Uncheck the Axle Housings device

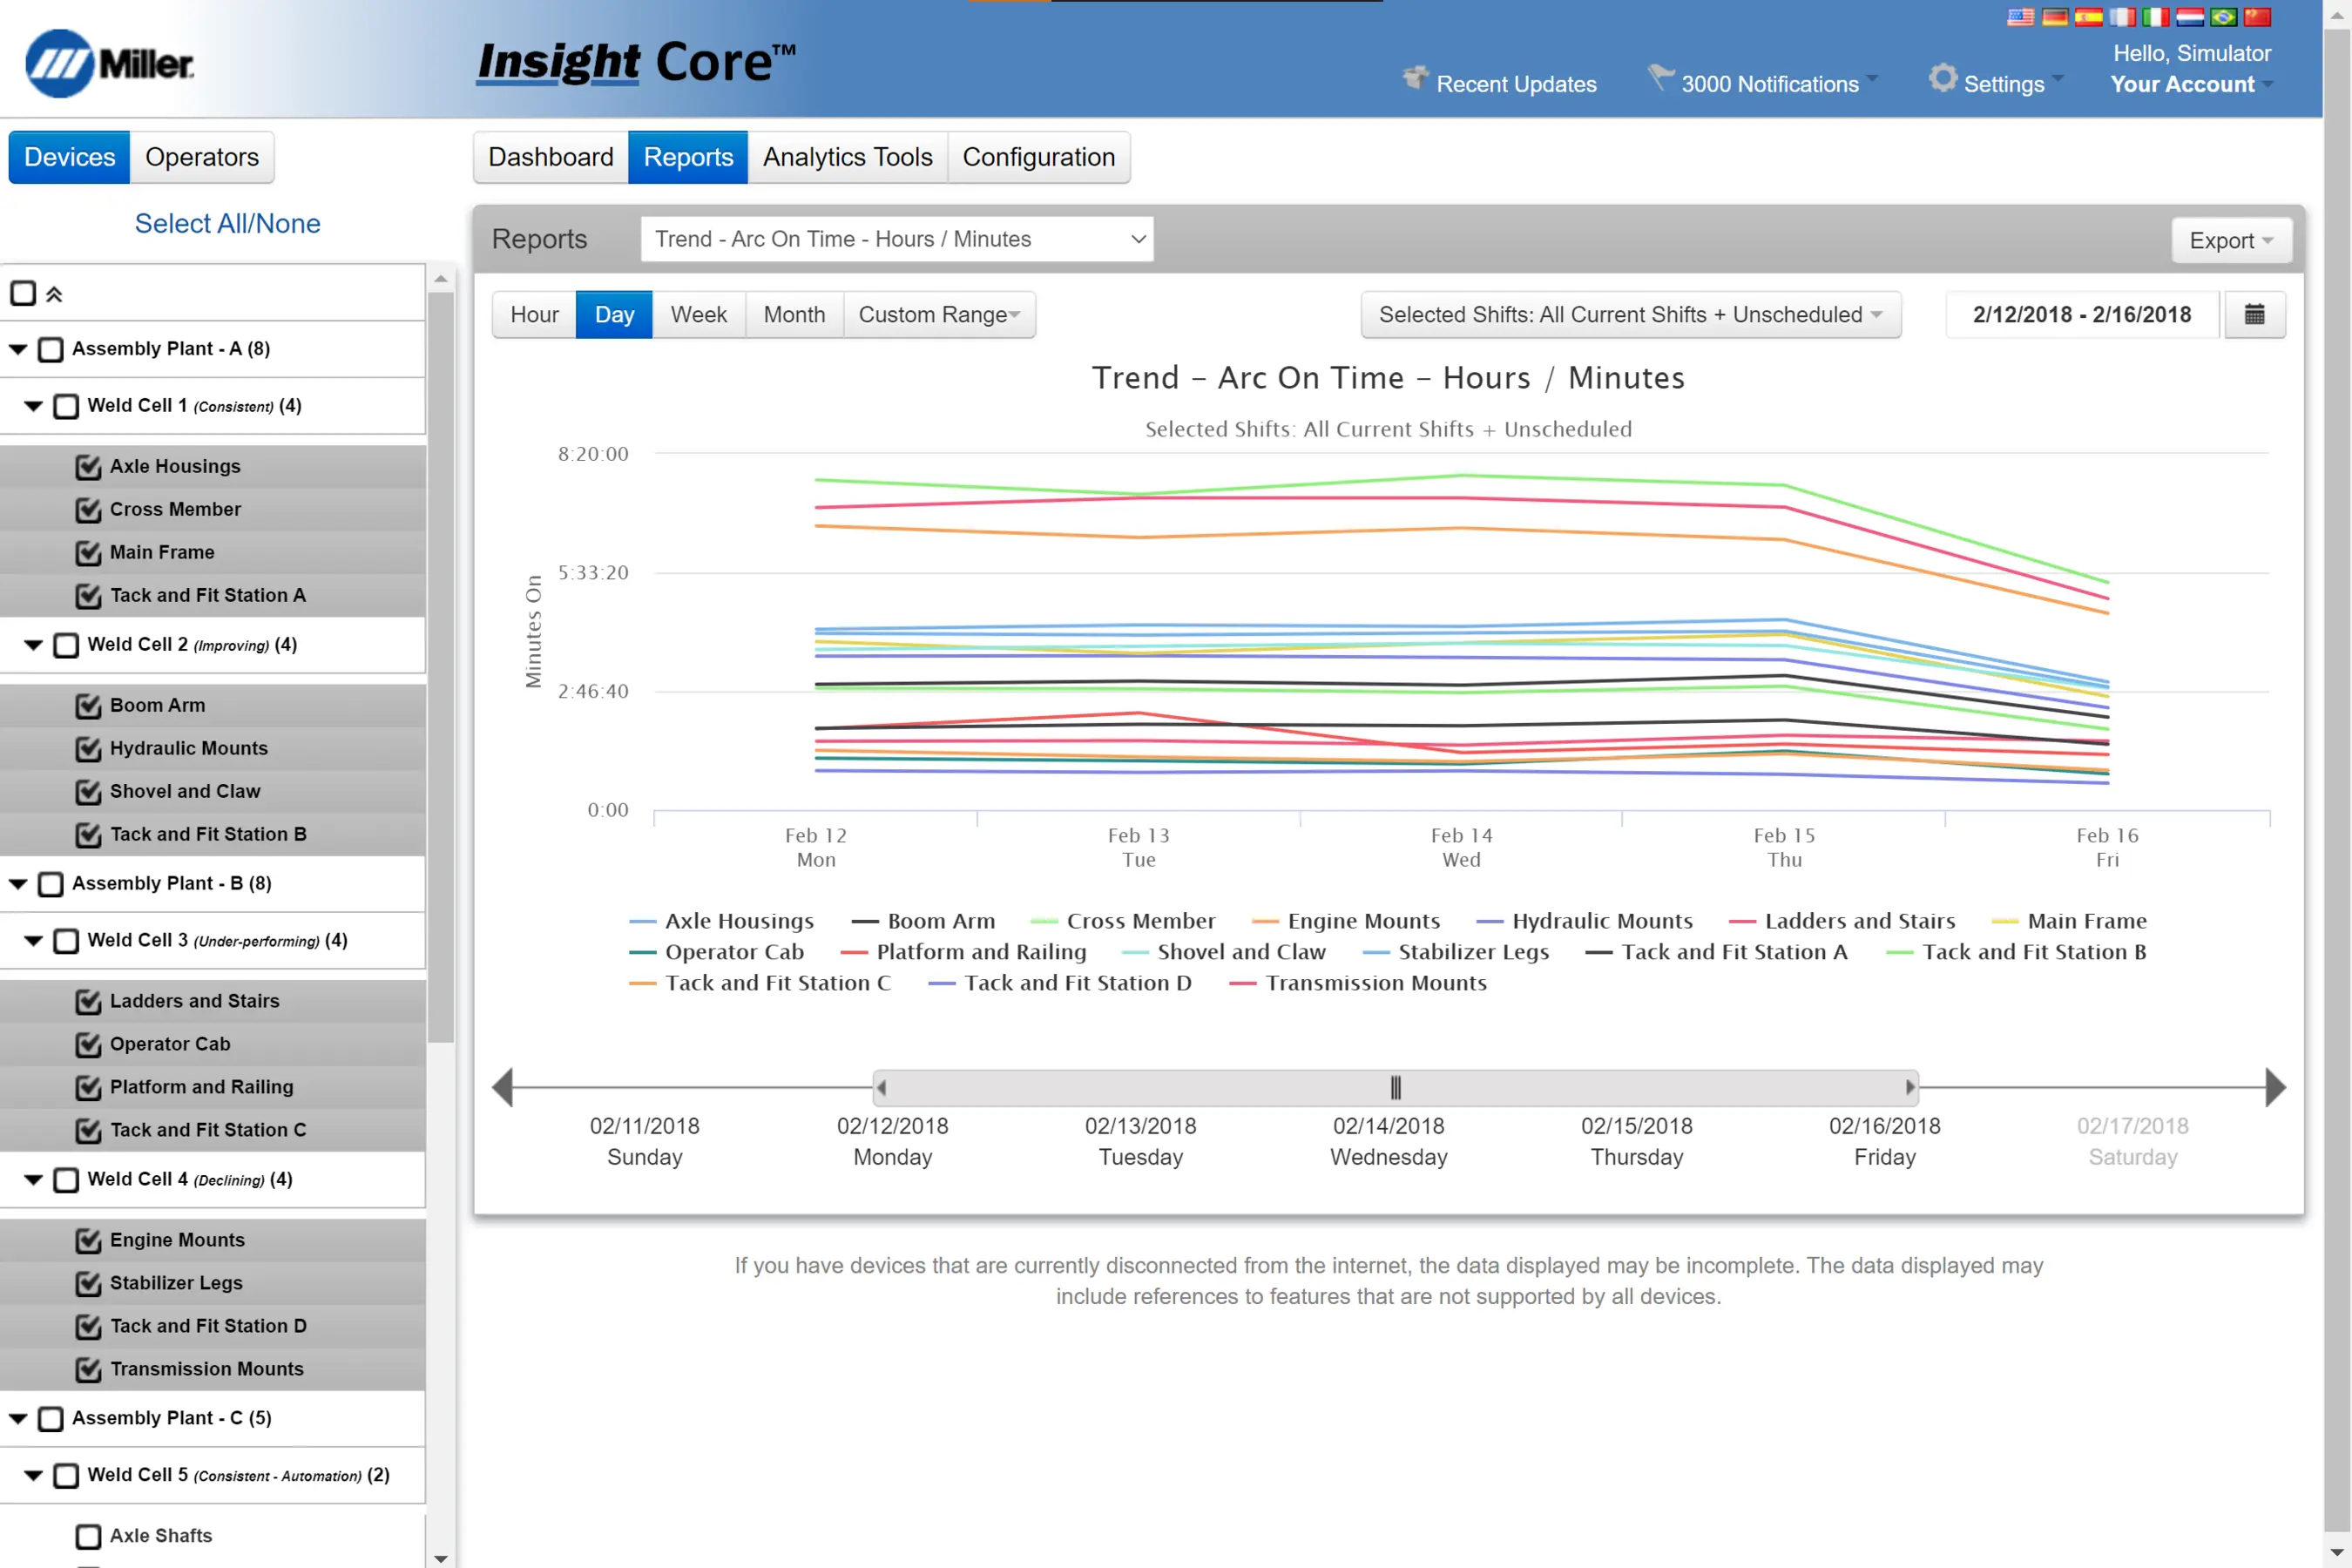pyautogui.click(x=88, y=467)
